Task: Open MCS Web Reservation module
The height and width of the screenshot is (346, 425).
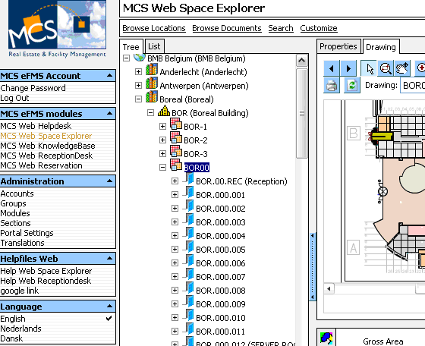Action: coord(41,165)
